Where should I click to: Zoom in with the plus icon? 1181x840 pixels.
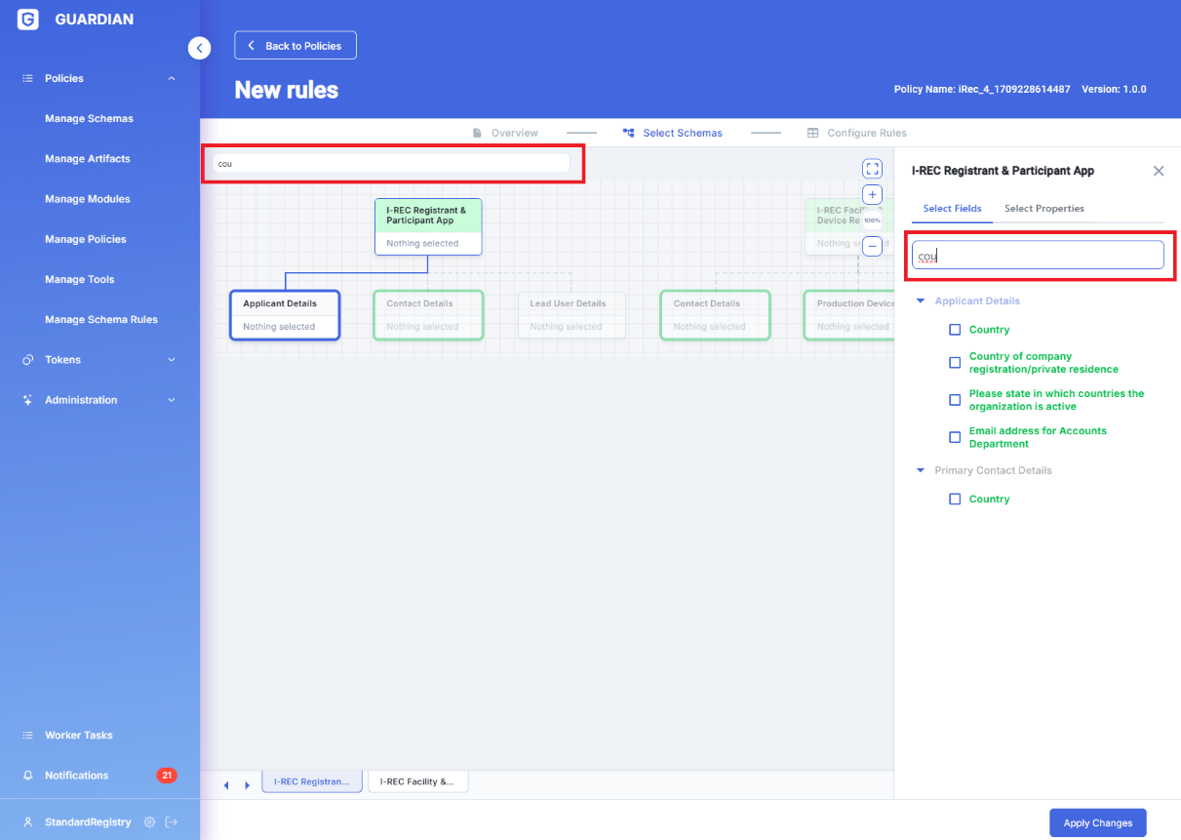coord(873,195)
